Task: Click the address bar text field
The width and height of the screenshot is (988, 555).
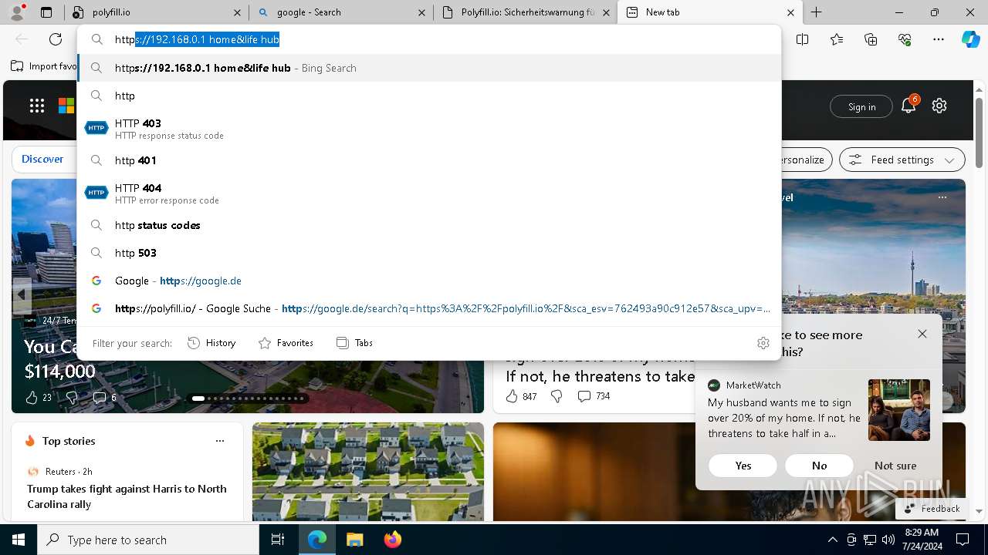Action: pyautogui.click(x=429, y=39)
